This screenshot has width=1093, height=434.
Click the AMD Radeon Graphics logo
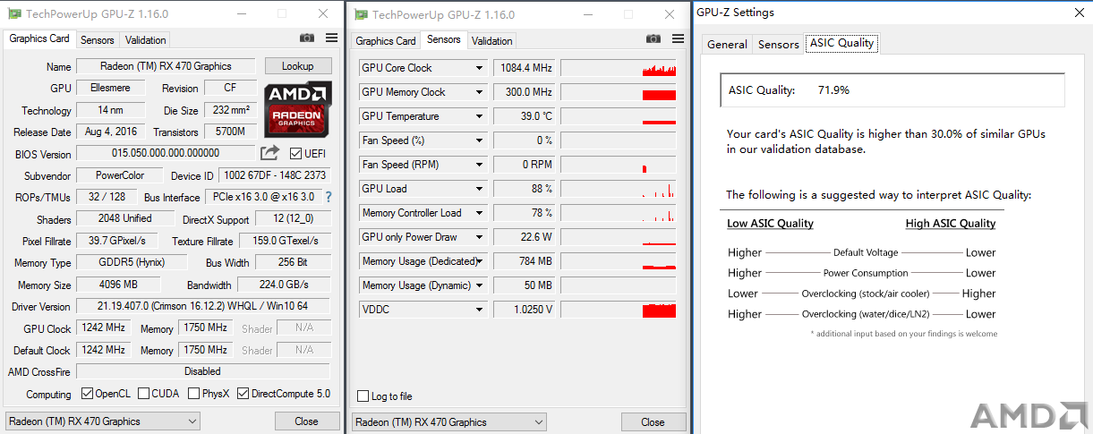pos(298,110)
